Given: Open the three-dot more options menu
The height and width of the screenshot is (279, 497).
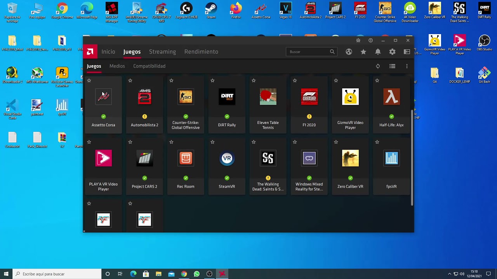Looking at the screenshot, I should tap(407, 66).
